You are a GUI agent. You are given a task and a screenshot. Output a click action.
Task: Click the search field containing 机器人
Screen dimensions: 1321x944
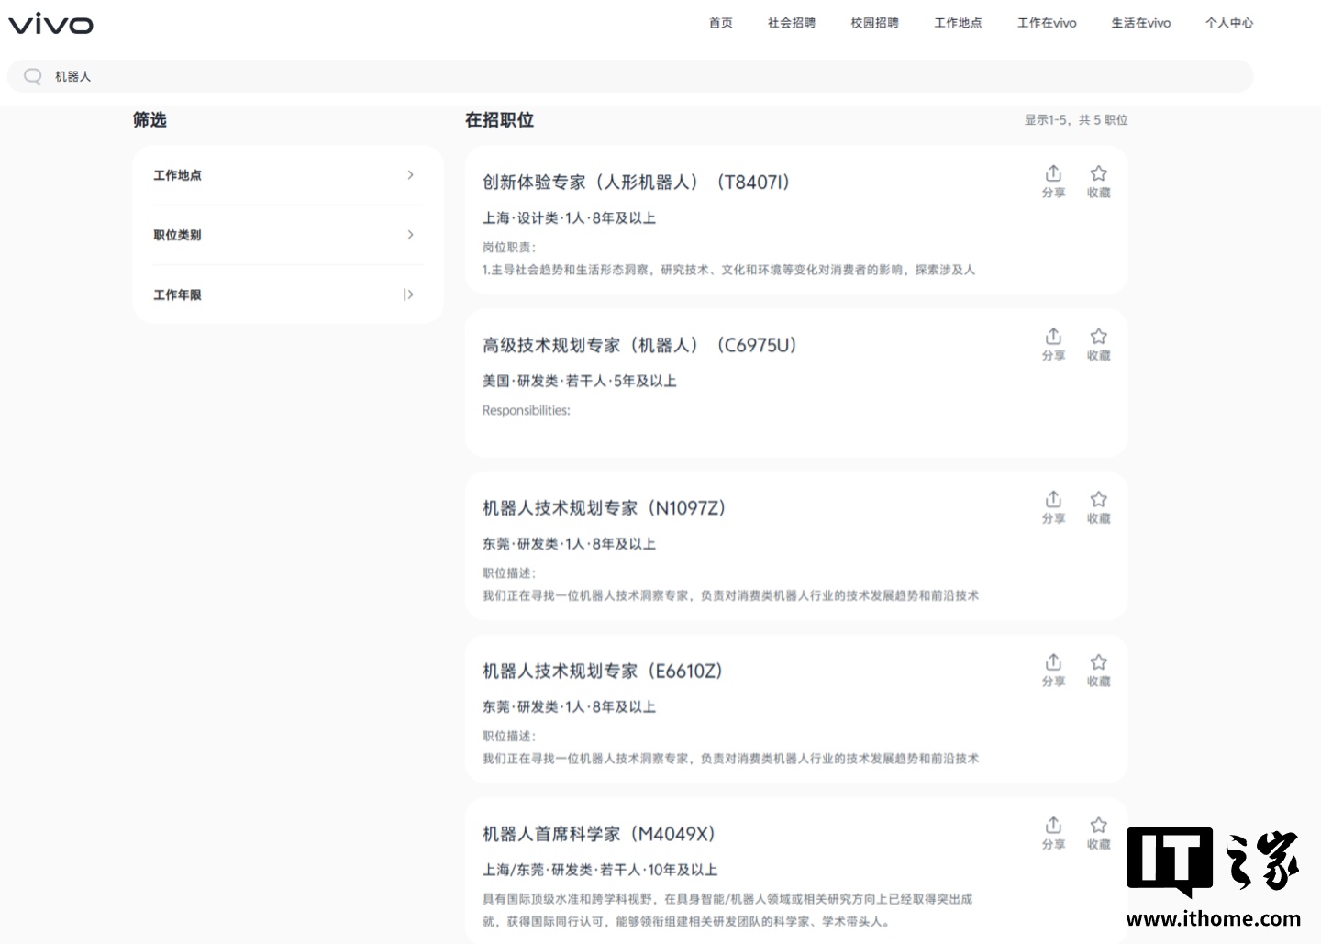[630, 76]
